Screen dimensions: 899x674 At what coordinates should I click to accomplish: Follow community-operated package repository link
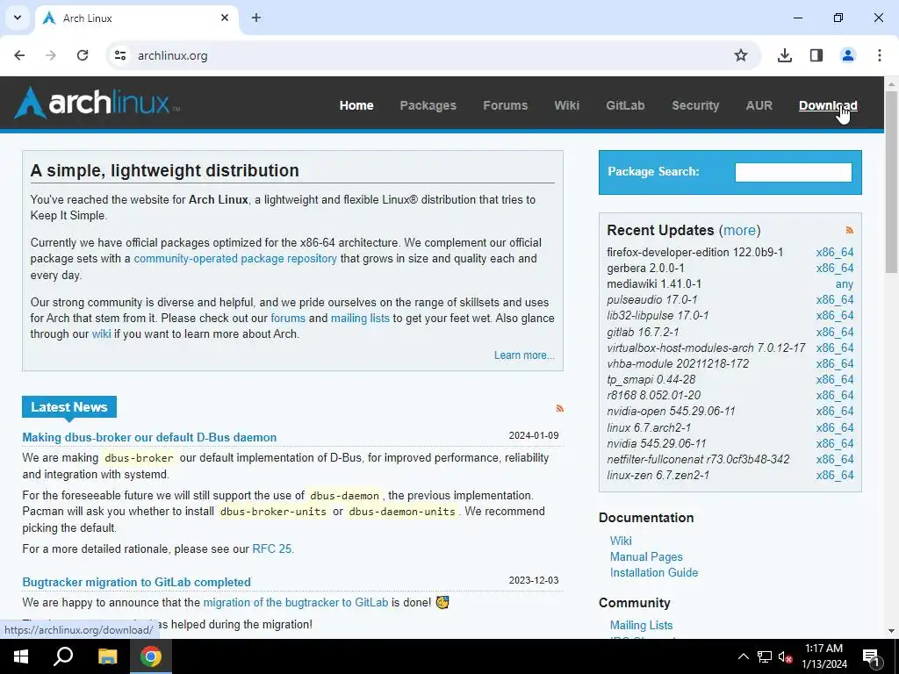point(235,259)
